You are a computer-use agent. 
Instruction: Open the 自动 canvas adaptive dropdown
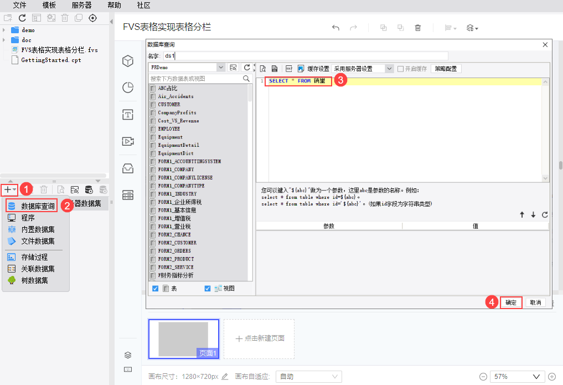coord(309,376)
